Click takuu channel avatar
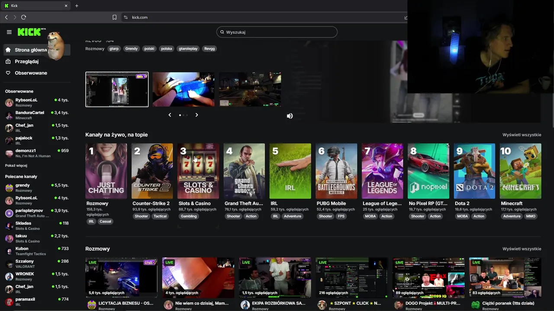The image size is (554, 311). tap(9, 238)
